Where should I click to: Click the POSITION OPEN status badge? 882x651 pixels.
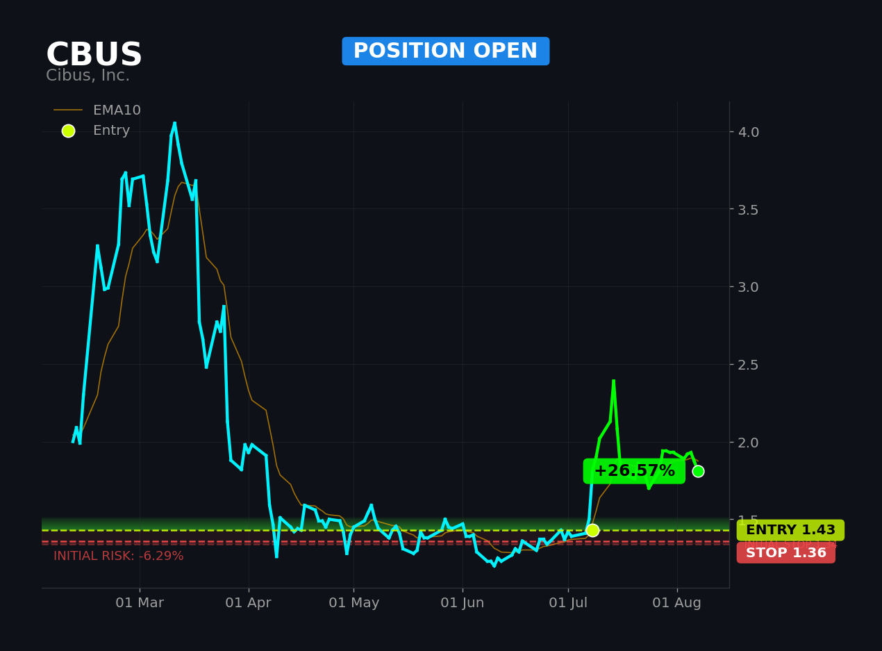point(445,51)
